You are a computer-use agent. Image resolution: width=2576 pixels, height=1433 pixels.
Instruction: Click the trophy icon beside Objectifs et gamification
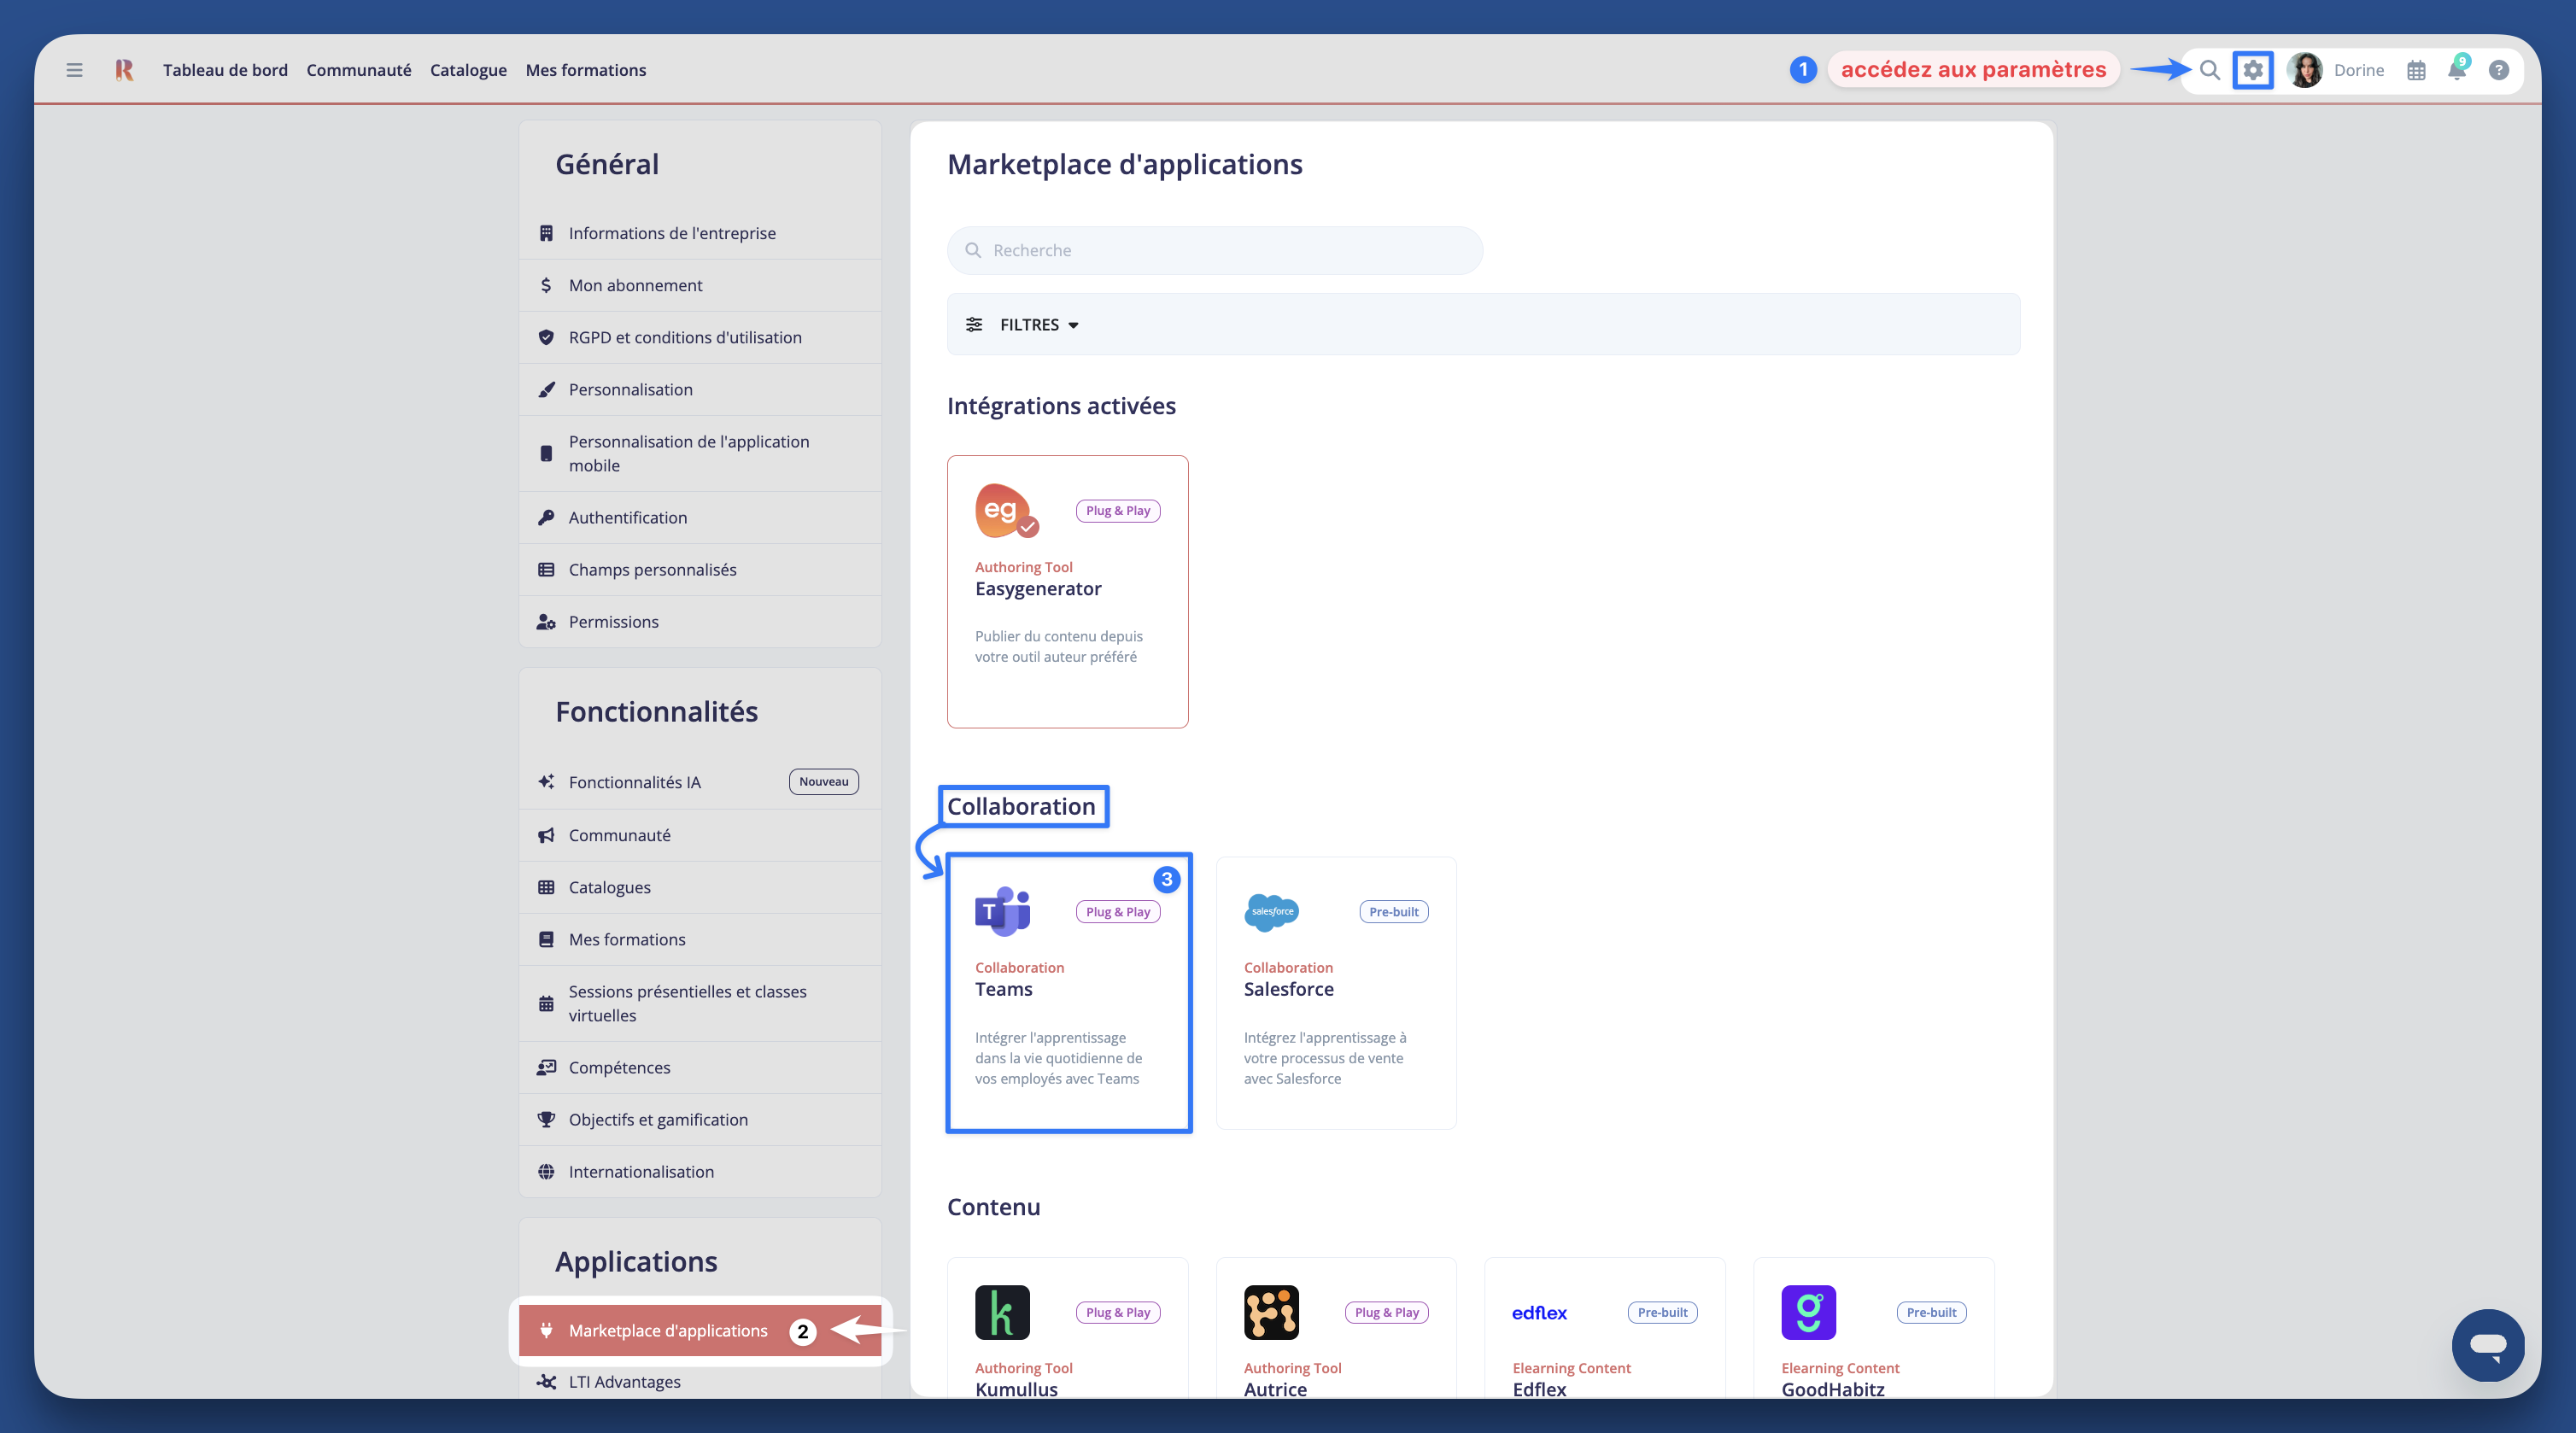(x=546, y=1119)
